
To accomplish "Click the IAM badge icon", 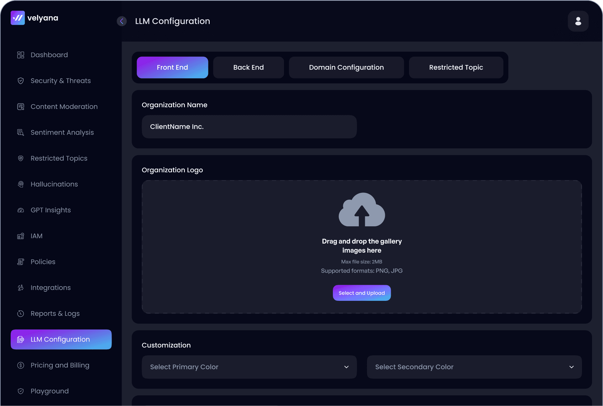I will [x=21, y=236].
